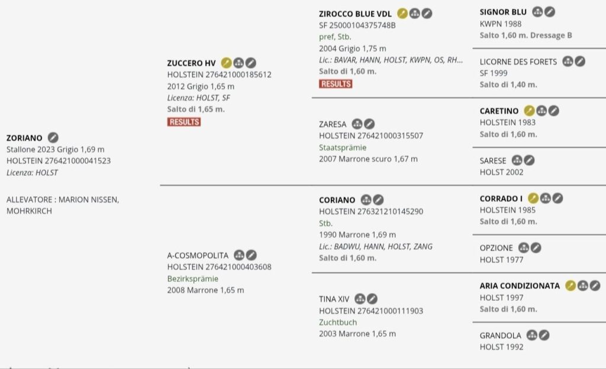Click the yellow stallion icon beside CARETINO

(x=529, y=111)
